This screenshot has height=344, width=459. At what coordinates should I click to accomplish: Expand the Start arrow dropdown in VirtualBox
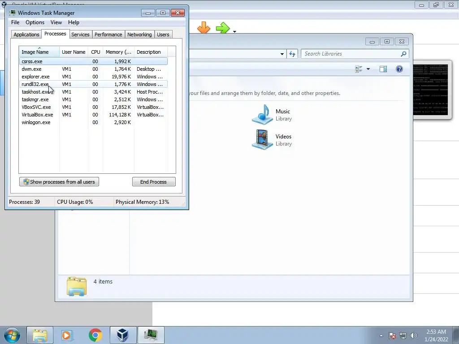[234, 31]
